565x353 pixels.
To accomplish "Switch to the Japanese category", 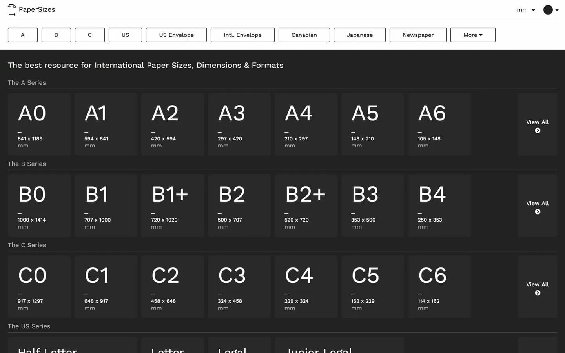I will pyautogui.click(x=359, y=35).
